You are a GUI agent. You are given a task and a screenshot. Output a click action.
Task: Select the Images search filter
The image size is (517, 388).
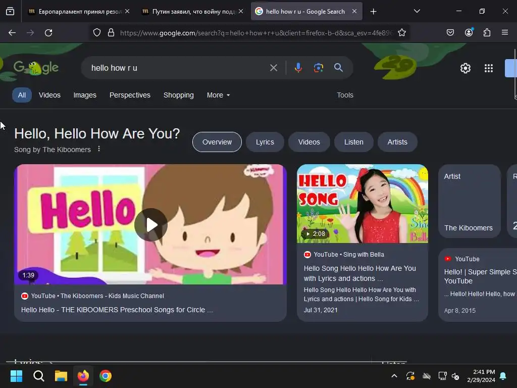(85, 95)
